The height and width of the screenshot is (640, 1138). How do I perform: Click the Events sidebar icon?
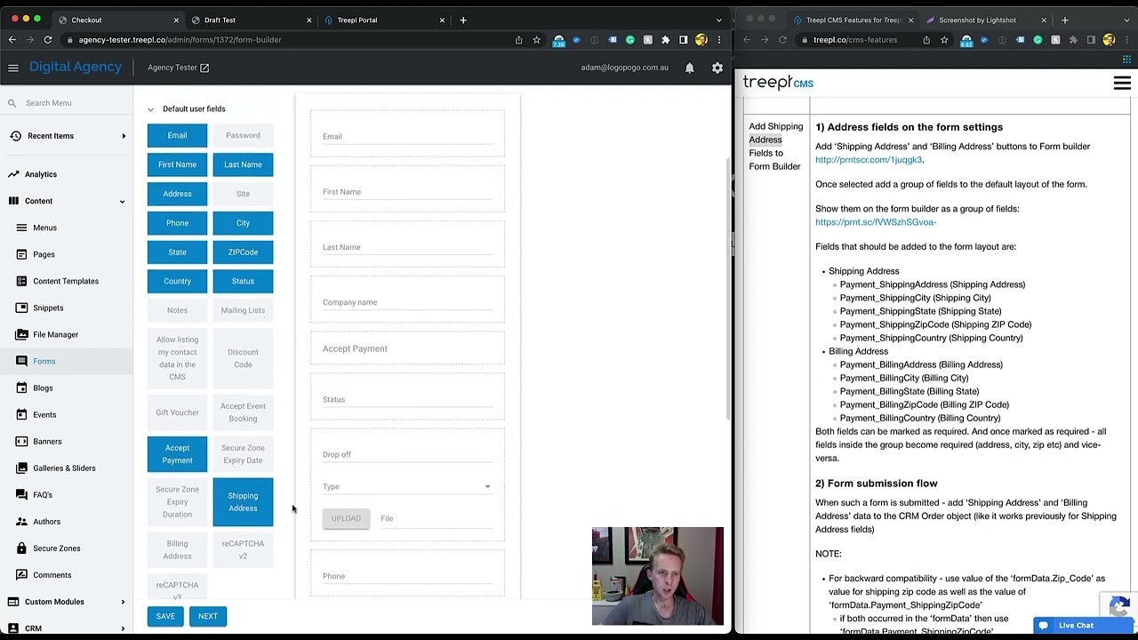pyautogui.click(x=21, y=414)
